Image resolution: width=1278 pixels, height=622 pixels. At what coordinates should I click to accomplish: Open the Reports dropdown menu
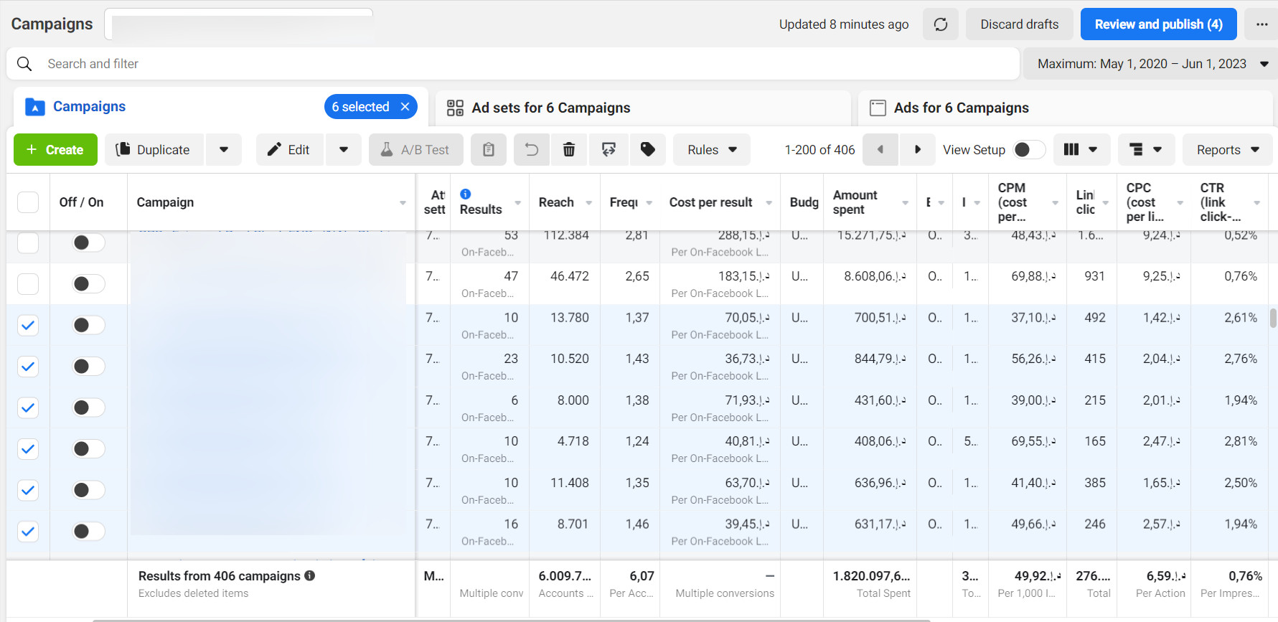(x=1227, y=149)
